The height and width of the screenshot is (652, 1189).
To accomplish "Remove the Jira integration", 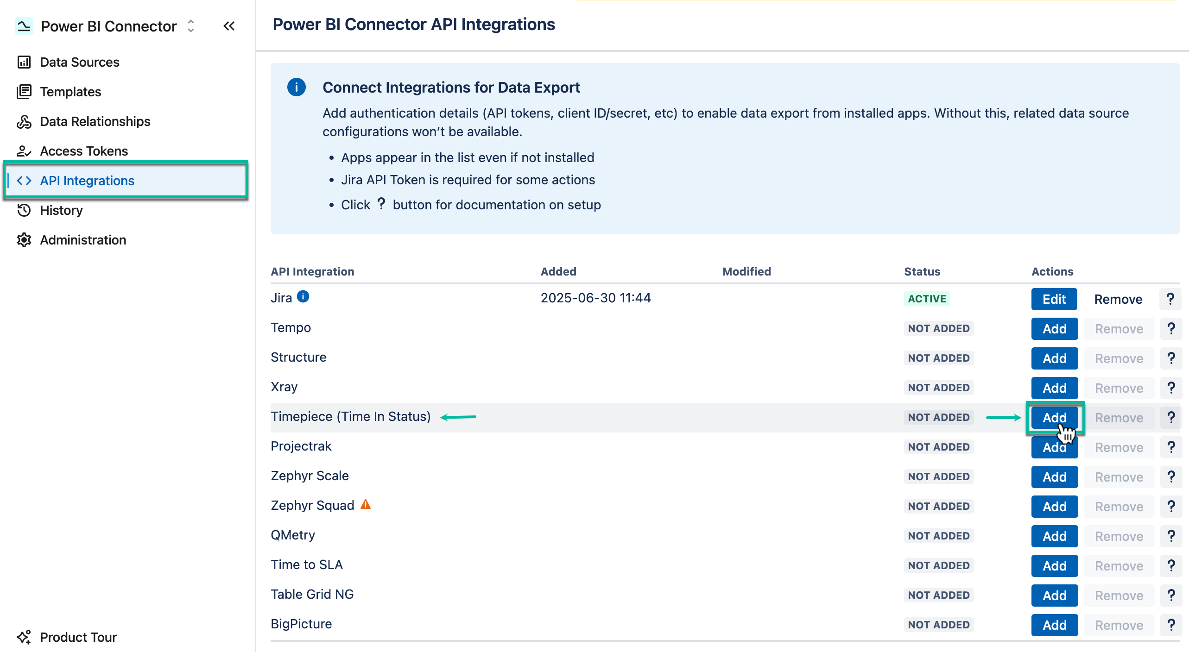I will click(x=1118, y=299).
